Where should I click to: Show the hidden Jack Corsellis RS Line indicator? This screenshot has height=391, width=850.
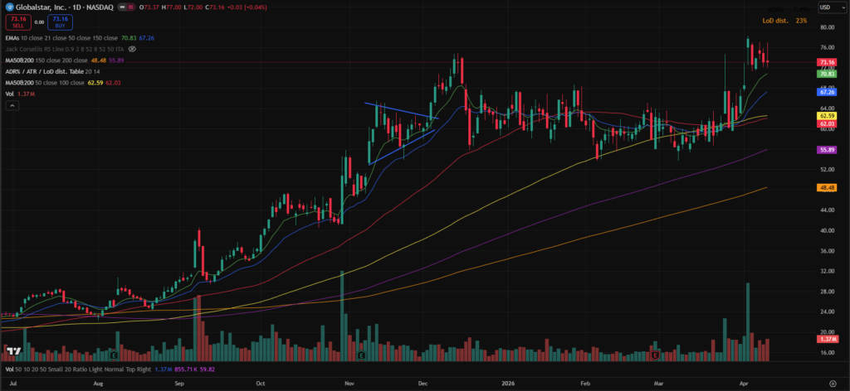click(x=132, y=49)
